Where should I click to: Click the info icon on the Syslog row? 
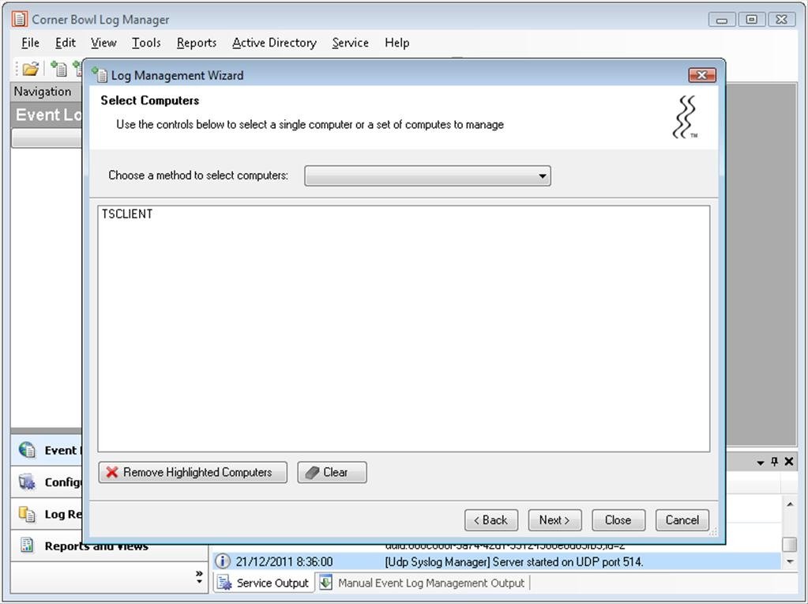(222, 561)
